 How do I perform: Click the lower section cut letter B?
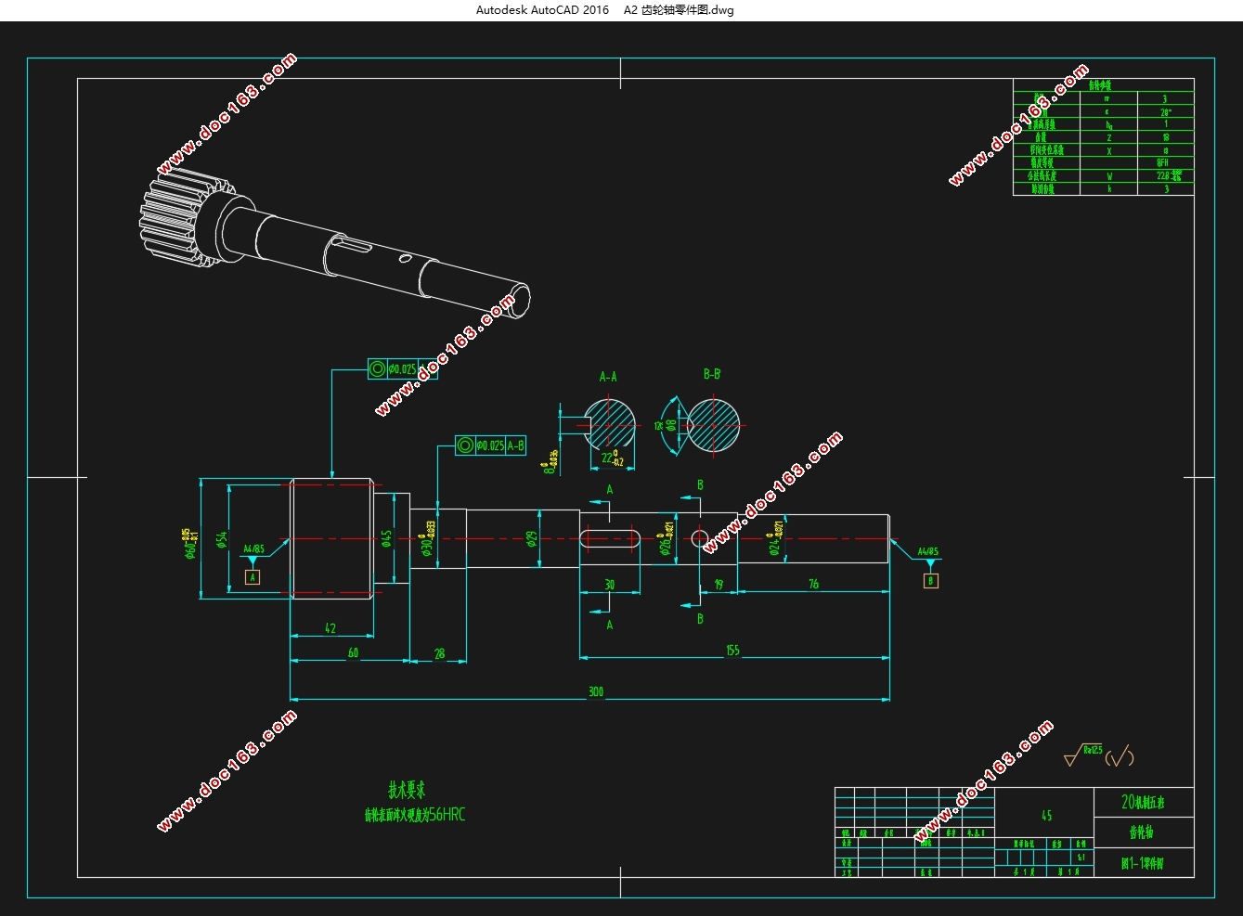700,618
